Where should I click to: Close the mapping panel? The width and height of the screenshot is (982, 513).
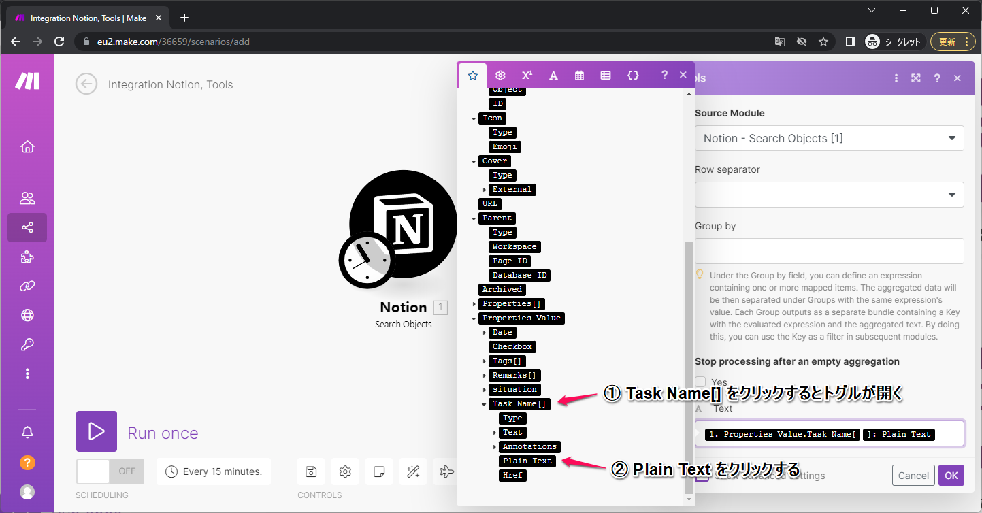tap(683, 75)
